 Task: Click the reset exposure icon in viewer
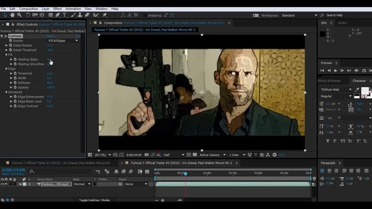click(274, 155)
